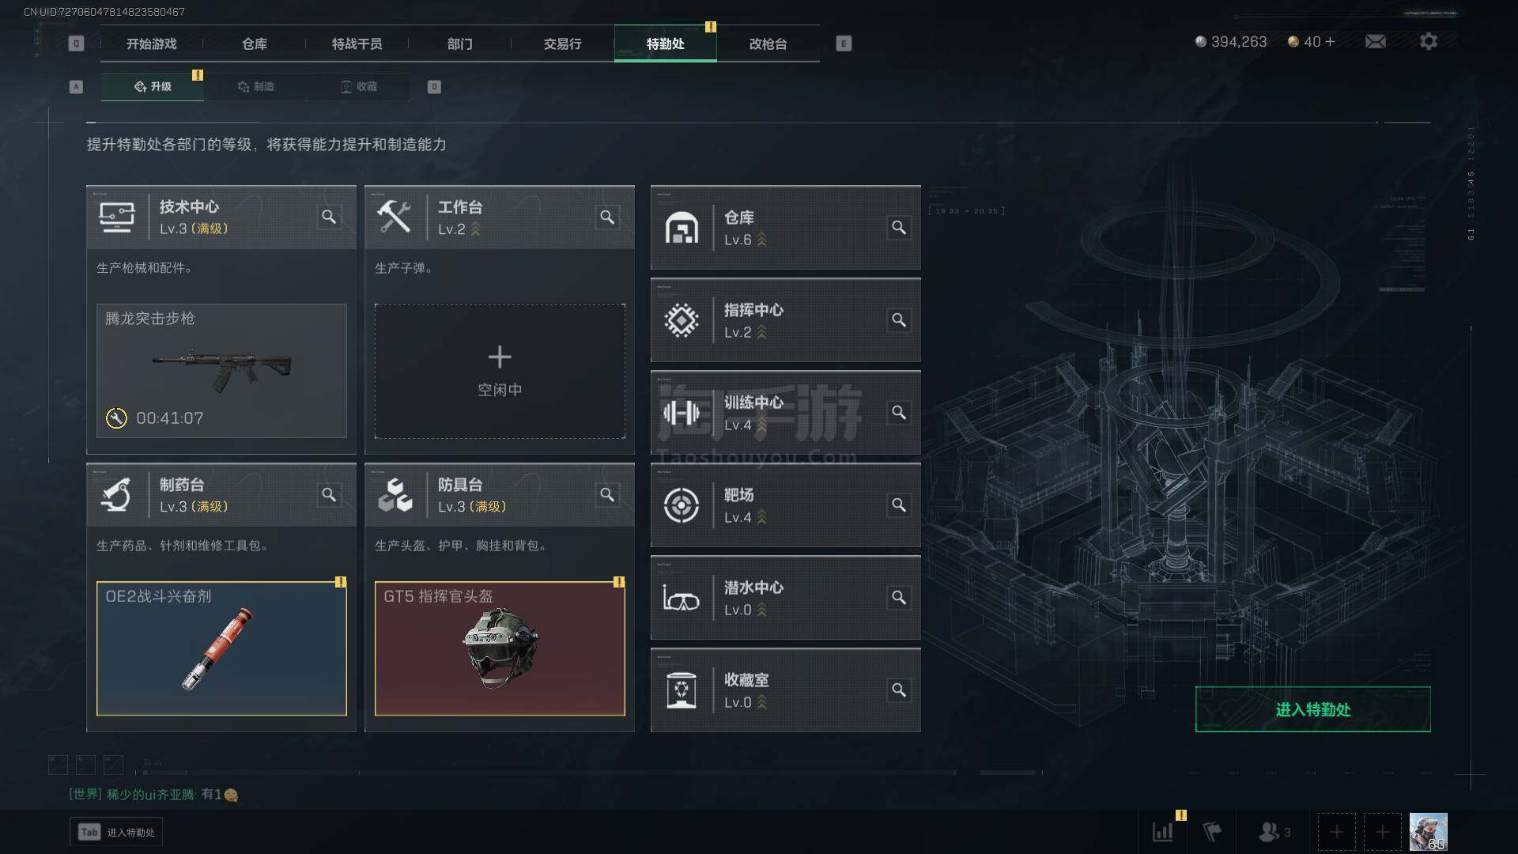Image resolution: width=1518 pixels, height=854 pixels.
Task: Click the flag icon in bottom bar
Action: 1212,832
